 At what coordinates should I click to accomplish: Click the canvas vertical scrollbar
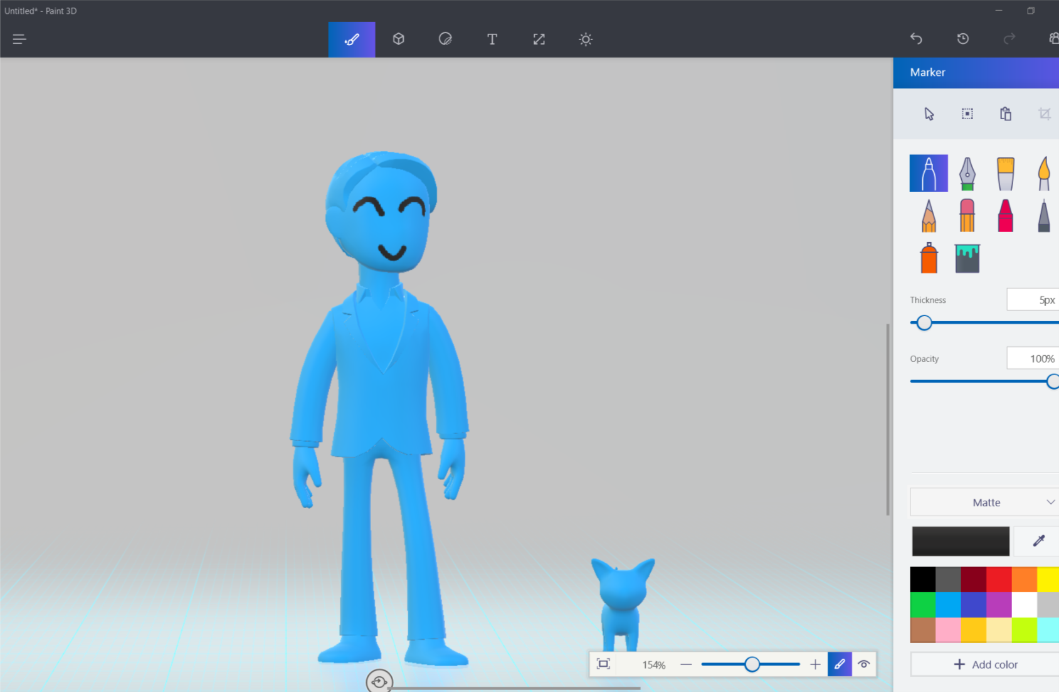pyautogui.click(x=888, y=419)
